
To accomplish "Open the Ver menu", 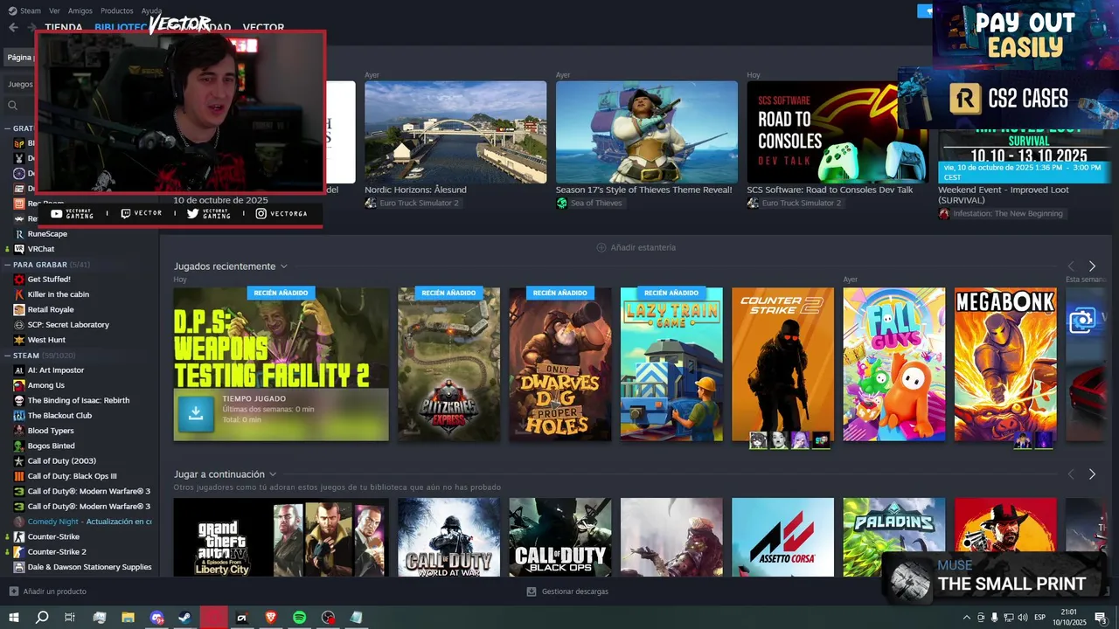I will 54,10.
